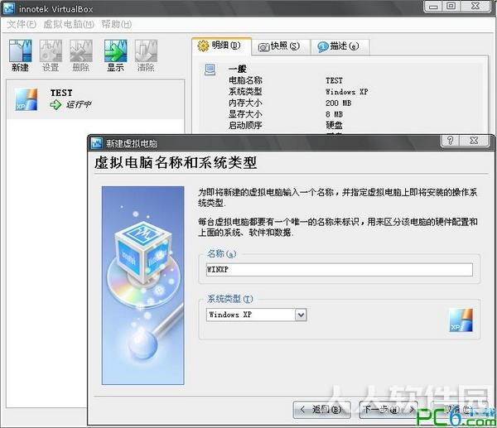
Task: Open the 文件 (File) menu
Action: coord(22,24)
